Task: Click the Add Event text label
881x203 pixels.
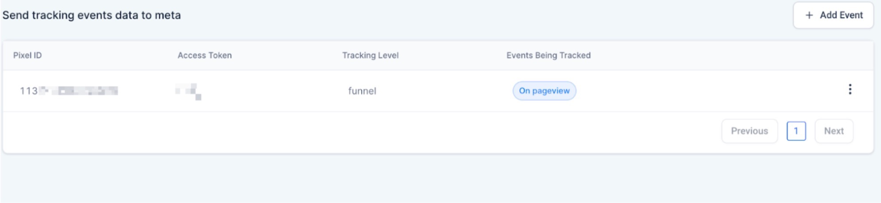Action: 841,15
